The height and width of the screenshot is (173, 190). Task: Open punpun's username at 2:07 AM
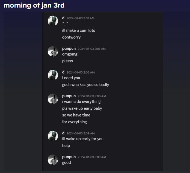click(x=69, y=48)
